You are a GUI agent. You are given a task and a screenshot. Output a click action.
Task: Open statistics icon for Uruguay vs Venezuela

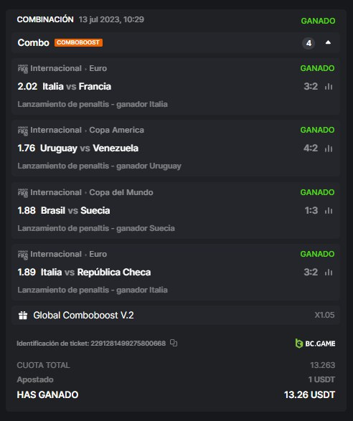click(x=329, y=148)
